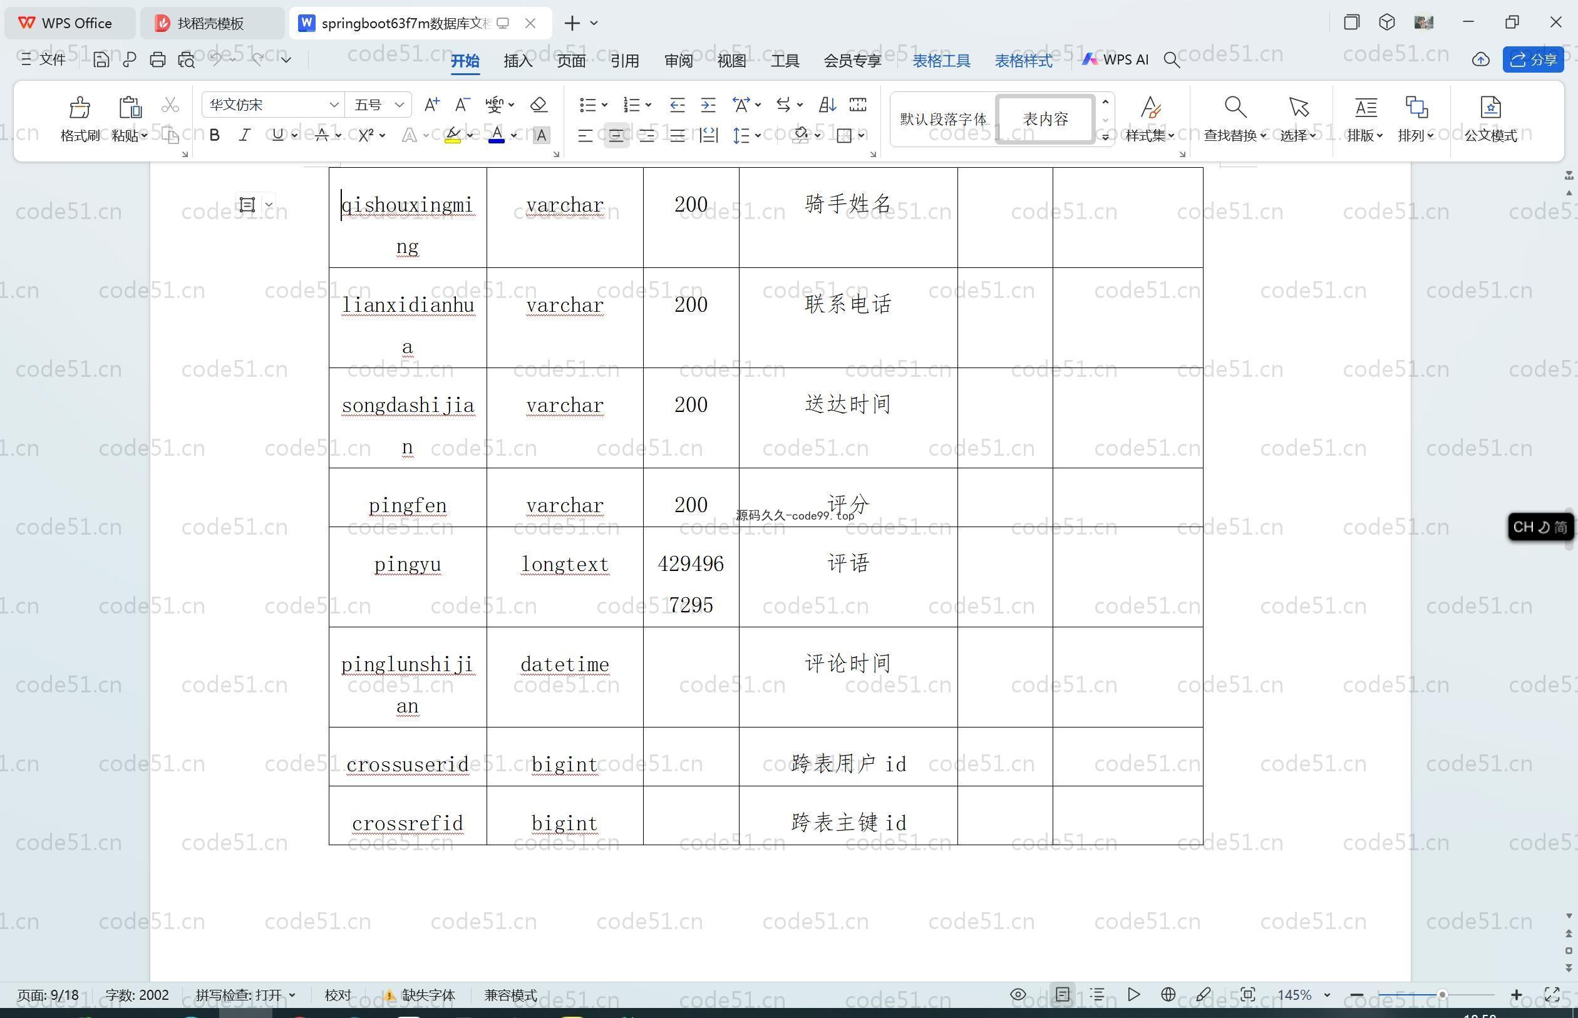Toggle Bold formatting
The image size is (1578, 1018).
(x=214, y=135)
